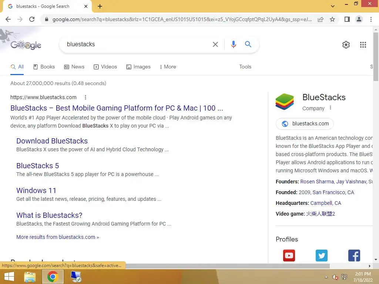379x284 pixels.
Task: Bookmark this page with the star
Action: (332, 19)
